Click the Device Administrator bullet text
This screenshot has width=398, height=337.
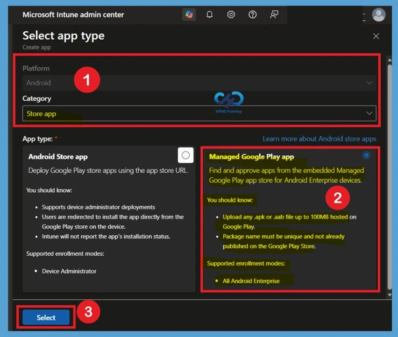click(69, 271)
